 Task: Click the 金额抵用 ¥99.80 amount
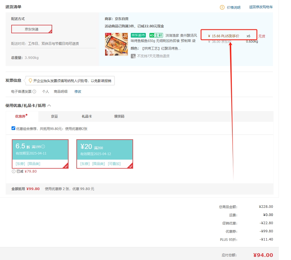pyautogui.click(x=33, y=189)
